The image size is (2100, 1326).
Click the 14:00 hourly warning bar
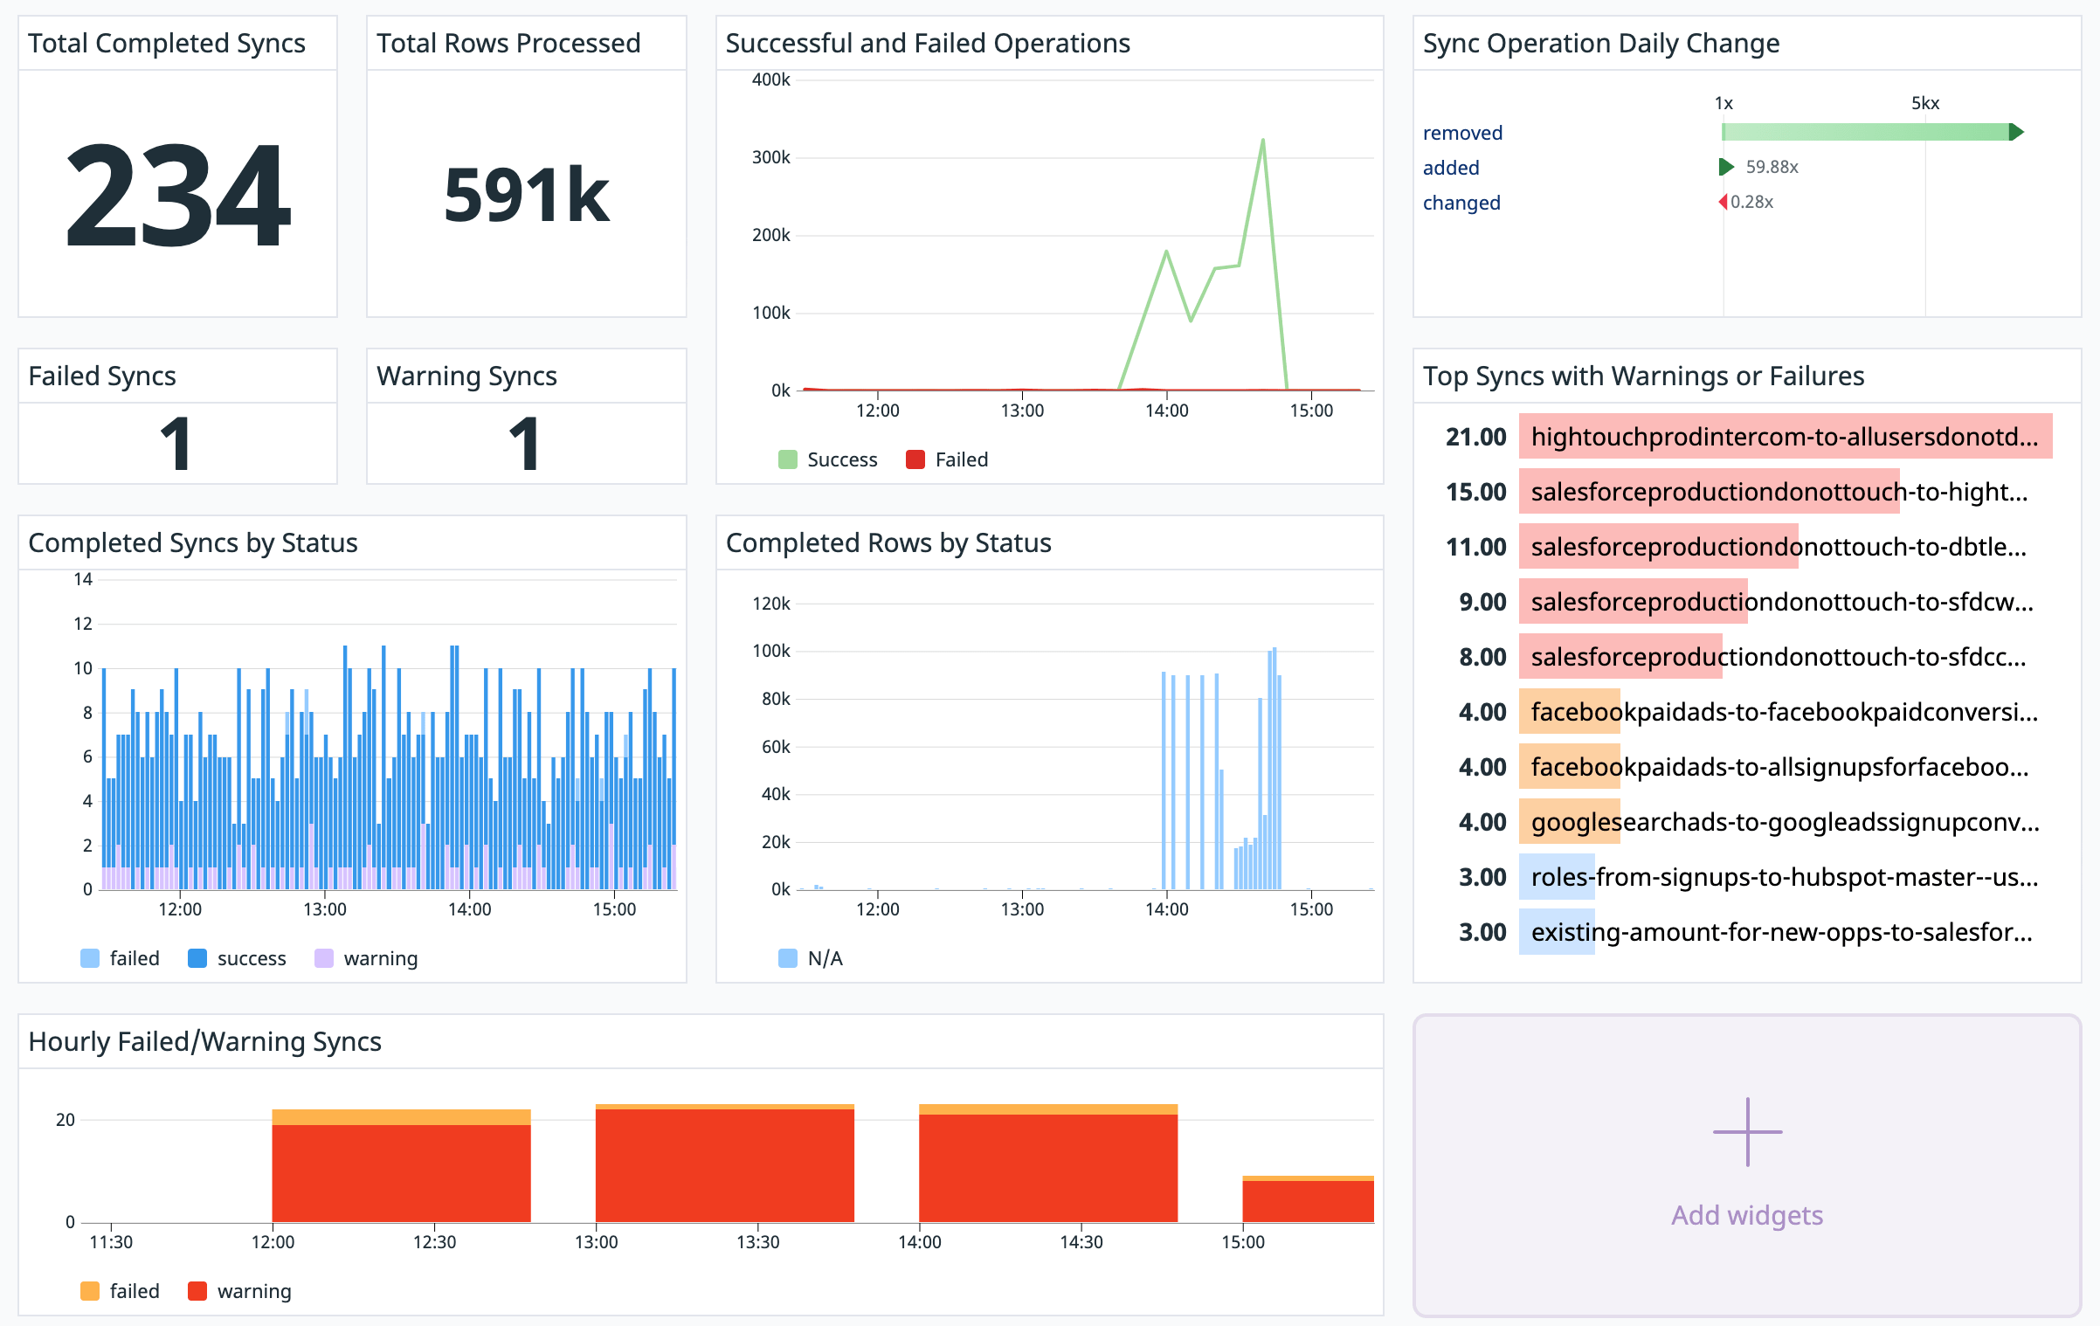(x=1048, y=1169)
